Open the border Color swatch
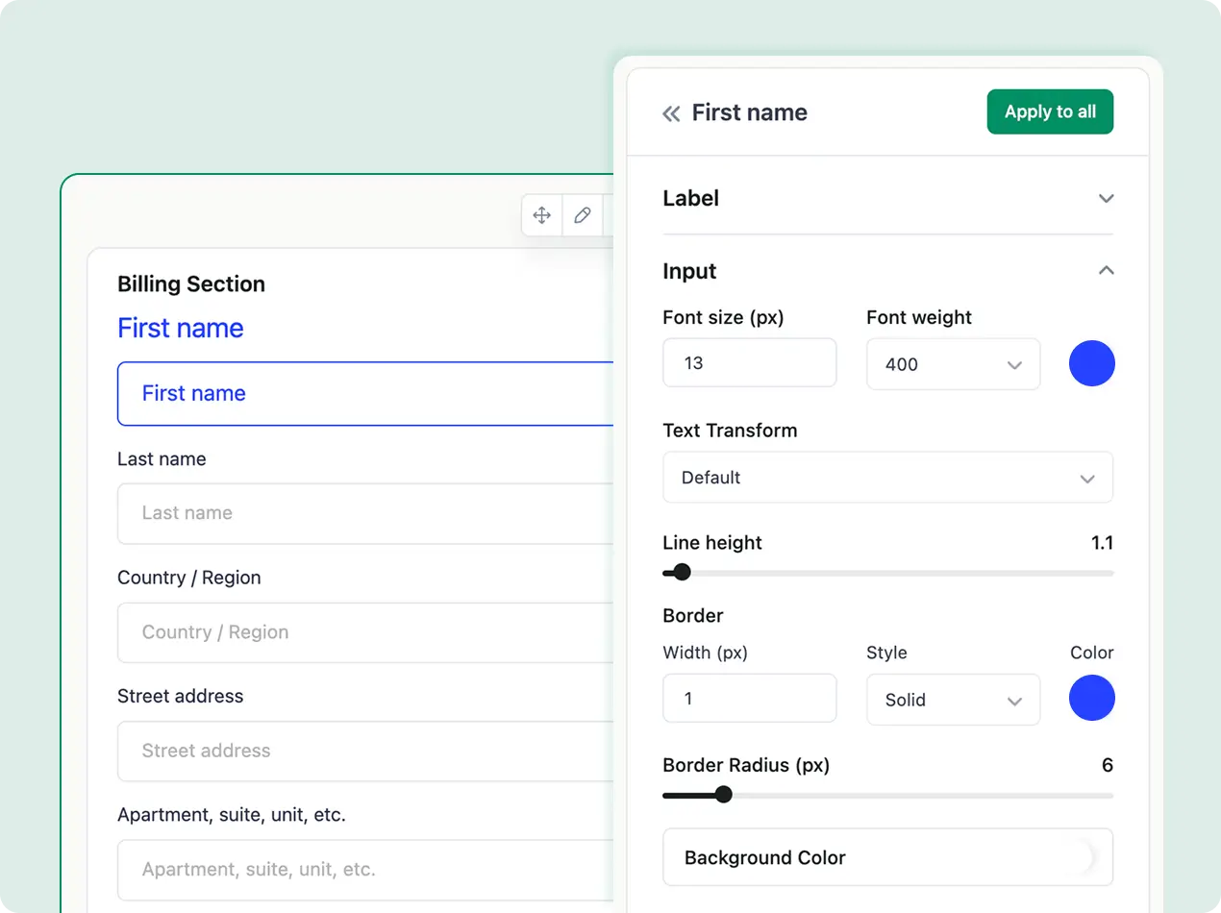Screen dimensions: 1221x913 pyautogui.click(x=1091, y=699)
